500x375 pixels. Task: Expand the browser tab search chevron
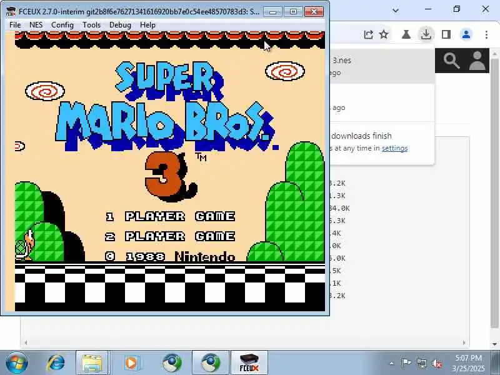(x=396, y=10)
